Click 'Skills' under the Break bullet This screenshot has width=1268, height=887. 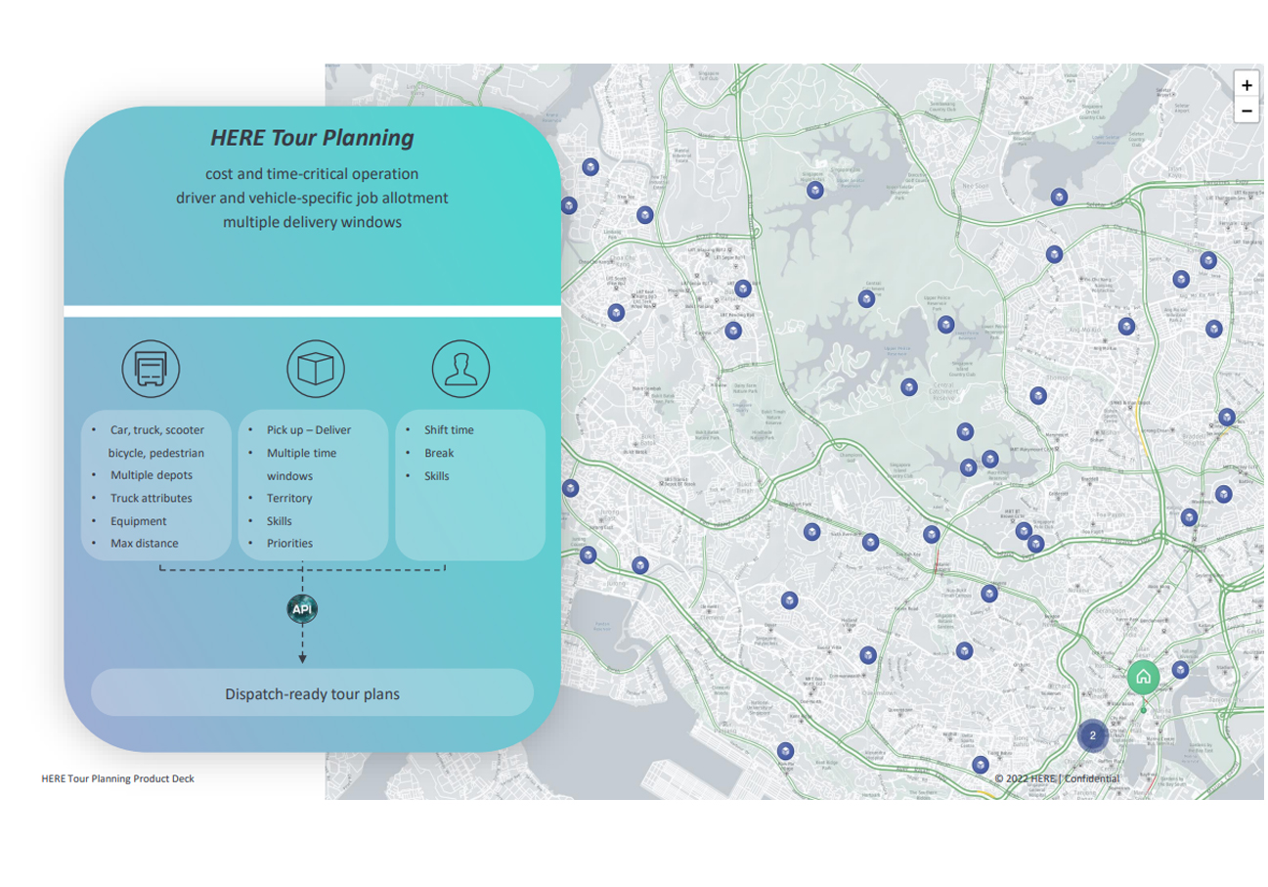point(437,476)
